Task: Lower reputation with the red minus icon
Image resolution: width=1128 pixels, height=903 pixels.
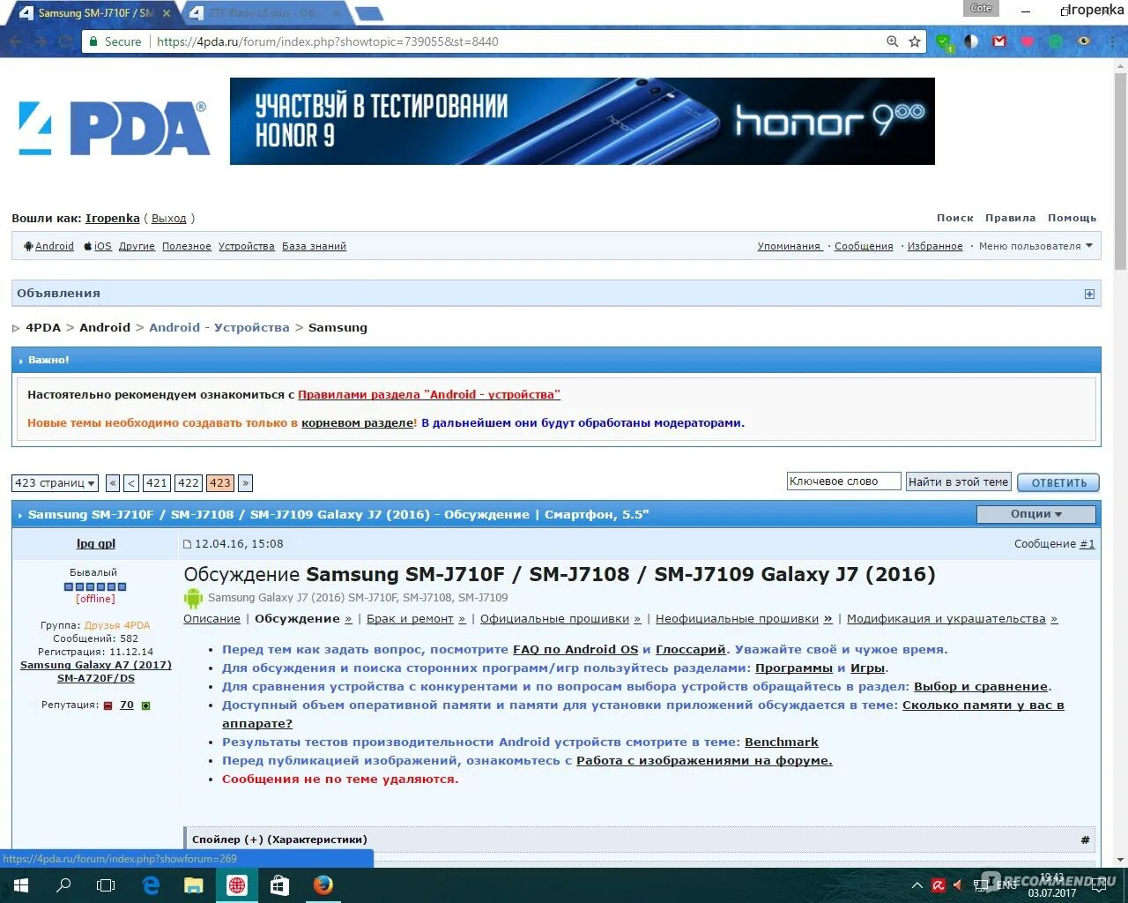Action: point(108,705)
